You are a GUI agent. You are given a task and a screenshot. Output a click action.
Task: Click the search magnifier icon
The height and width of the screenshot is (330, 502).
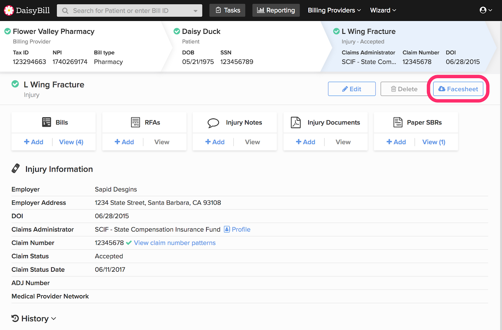(65, 11)
